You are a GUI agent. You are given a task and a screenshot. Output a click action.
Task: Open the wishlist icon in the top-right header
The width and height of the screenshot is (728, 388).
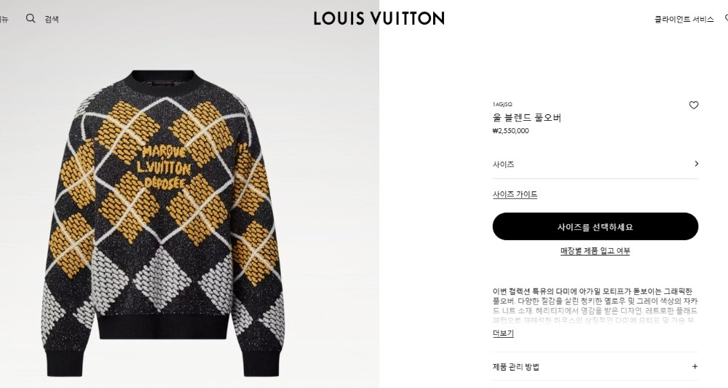click(726, 19)
